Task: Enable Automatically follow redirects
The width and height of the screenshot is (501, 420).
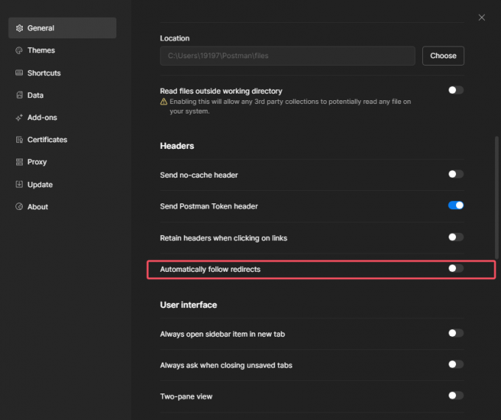Action: pos(455,268)
